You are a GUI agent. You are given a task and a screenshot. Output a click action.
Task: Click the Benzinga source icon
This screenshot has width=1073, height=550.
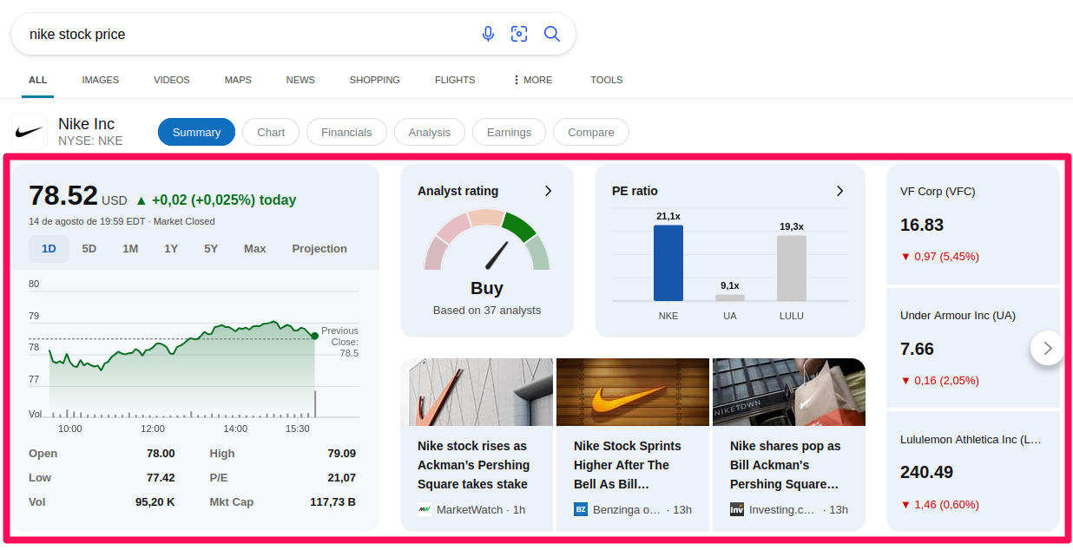(x=581, y=509)
